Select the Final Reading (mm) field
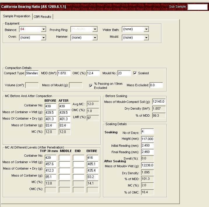The image size is (209, 207). 147,152
